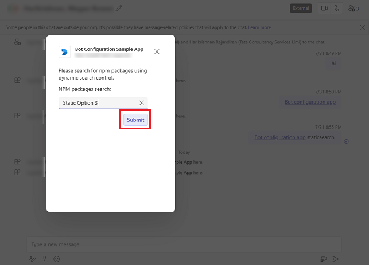369x265 pixels.
Task: Start a video call in the chat
Action: click(x=324, y=9)
